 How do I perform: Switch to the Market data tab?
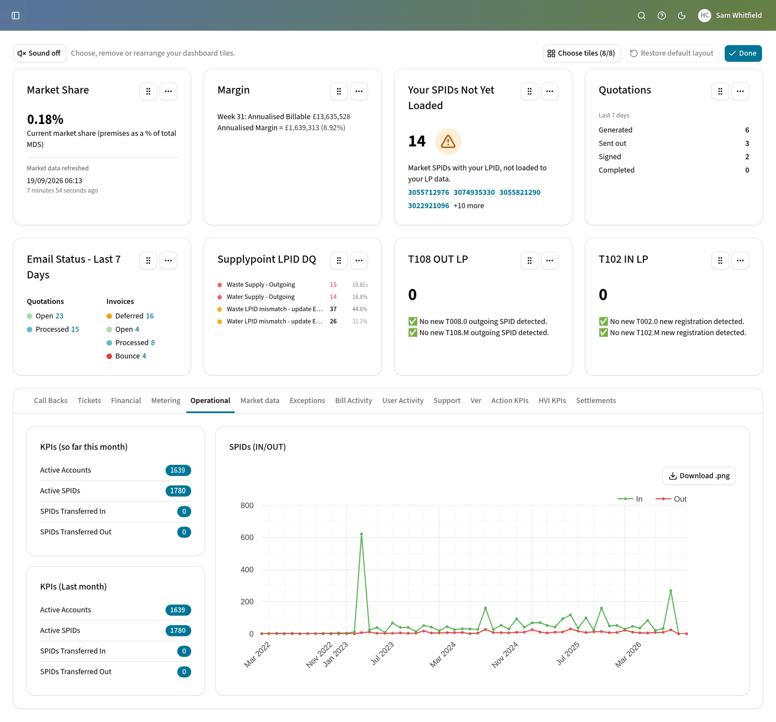click(260, 401)
